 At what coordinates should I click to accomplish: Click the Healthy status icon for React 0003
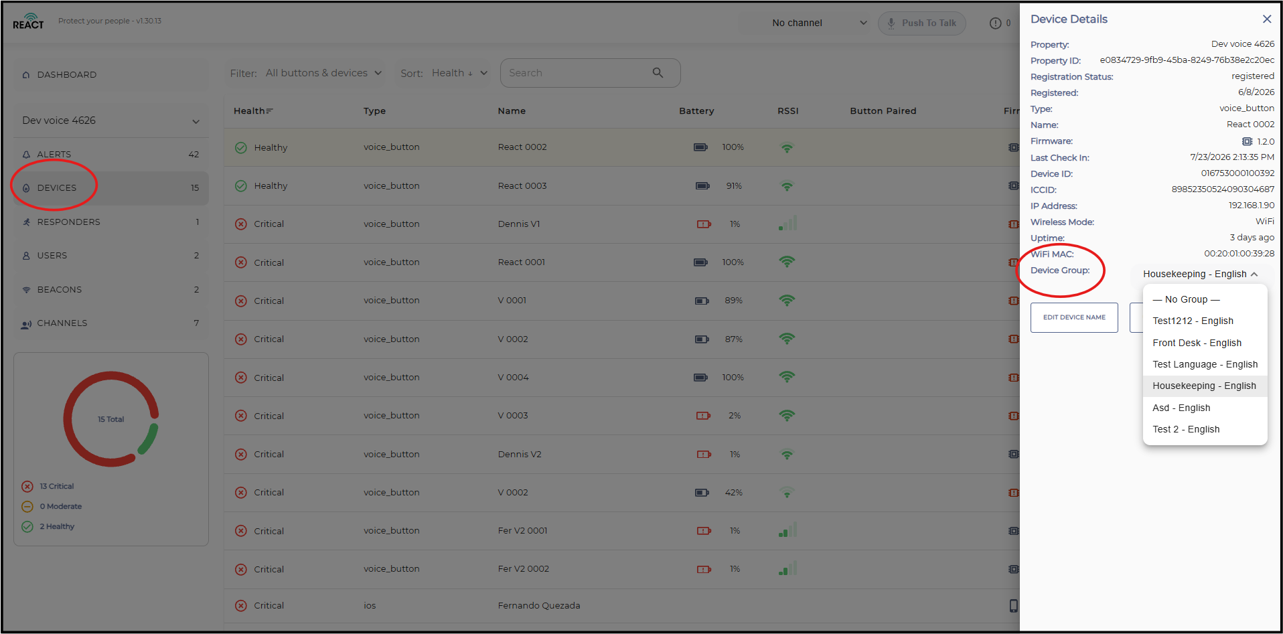241,185
